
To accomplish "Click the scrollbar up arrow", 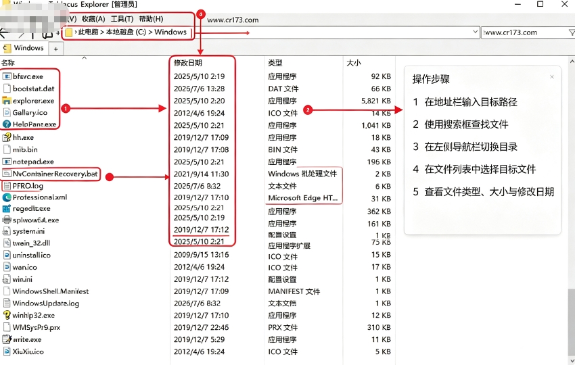I will [572, 61].
